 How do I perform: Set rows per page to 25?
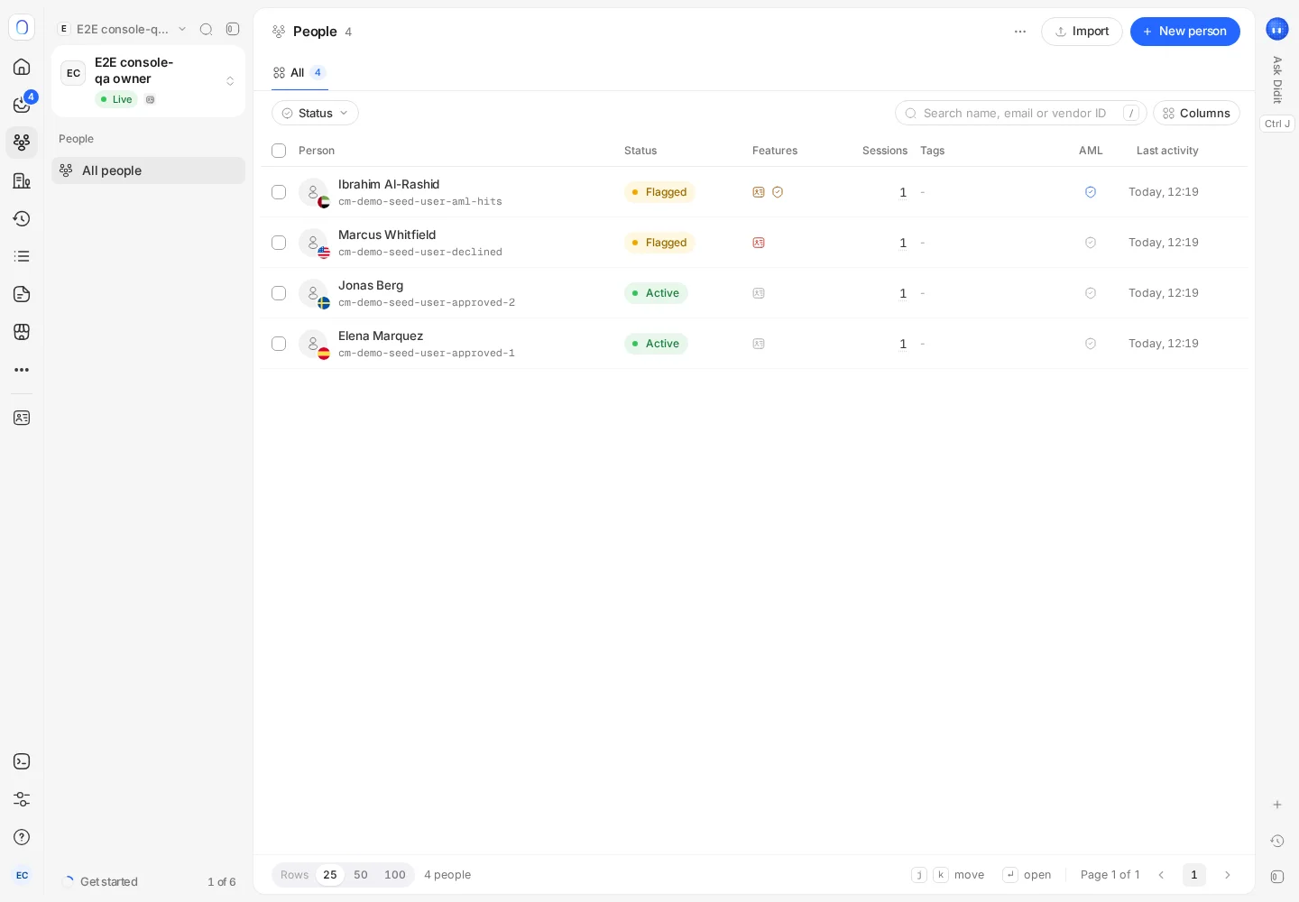(330, 875)
